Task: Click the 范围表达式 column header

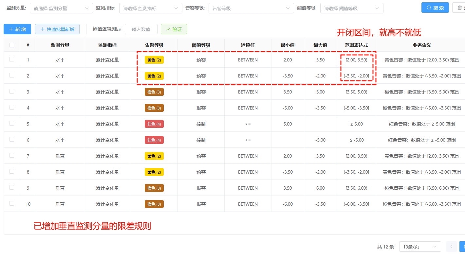Action: (x=356, y=45)
